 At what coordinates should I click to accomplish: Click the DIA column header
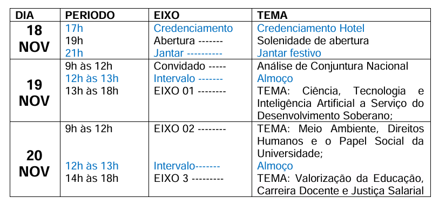[24, 16]
